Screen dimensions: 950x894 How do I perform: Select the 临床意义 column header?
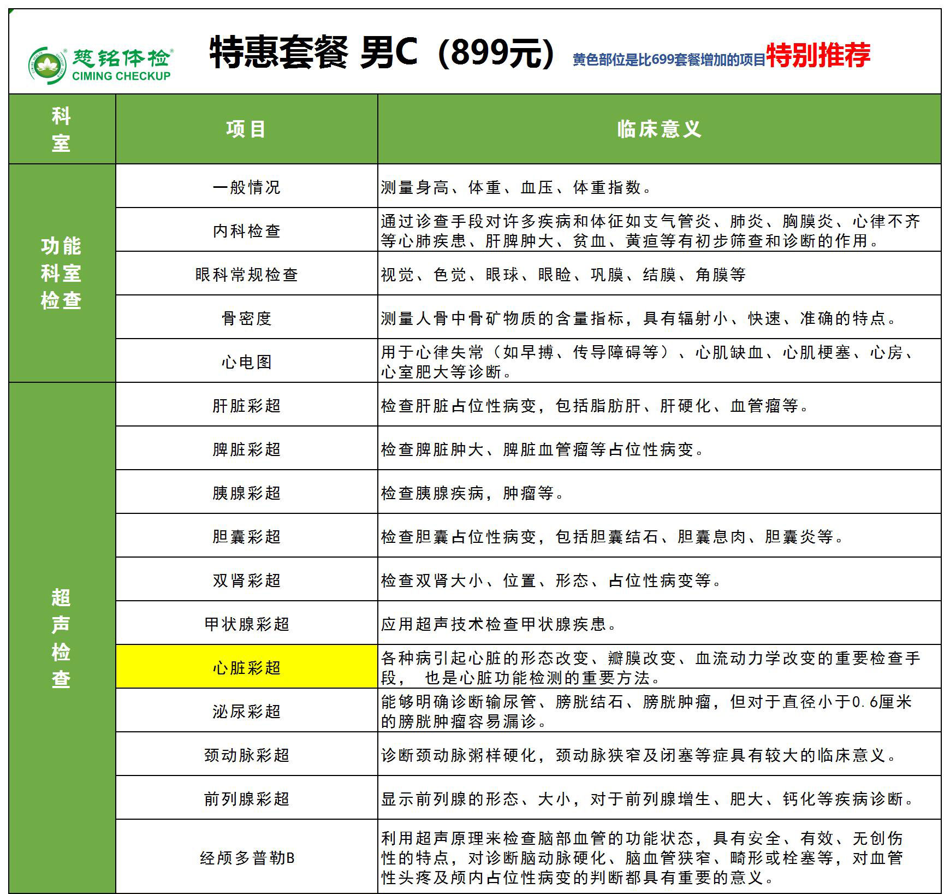coord(660,129)
